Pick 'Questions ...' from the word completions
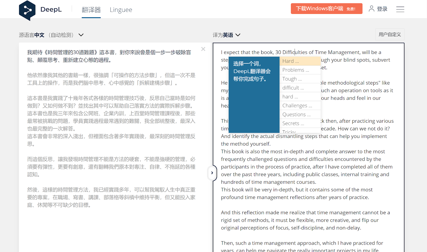The image size is (427, 252). coord(300,114)
